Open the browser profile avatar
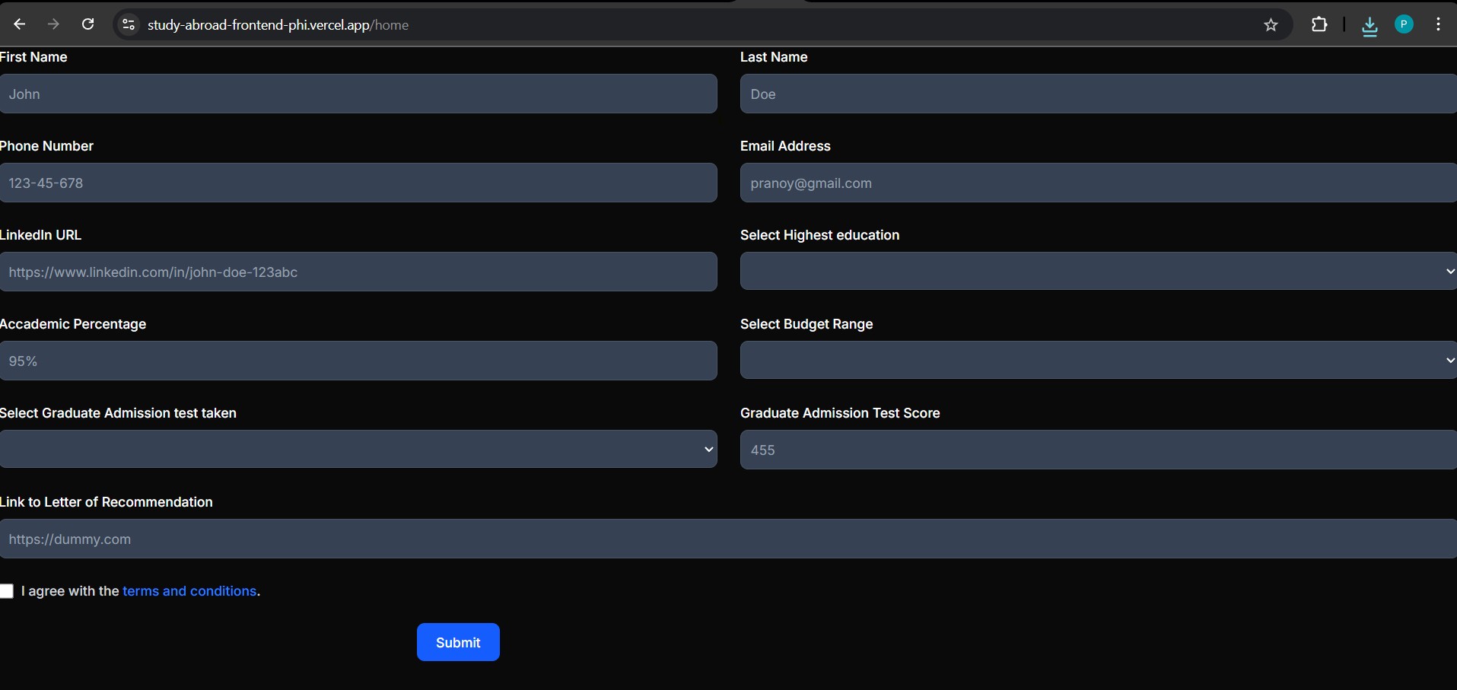Screen dimensions: 1457x690 click(1405, 24)
